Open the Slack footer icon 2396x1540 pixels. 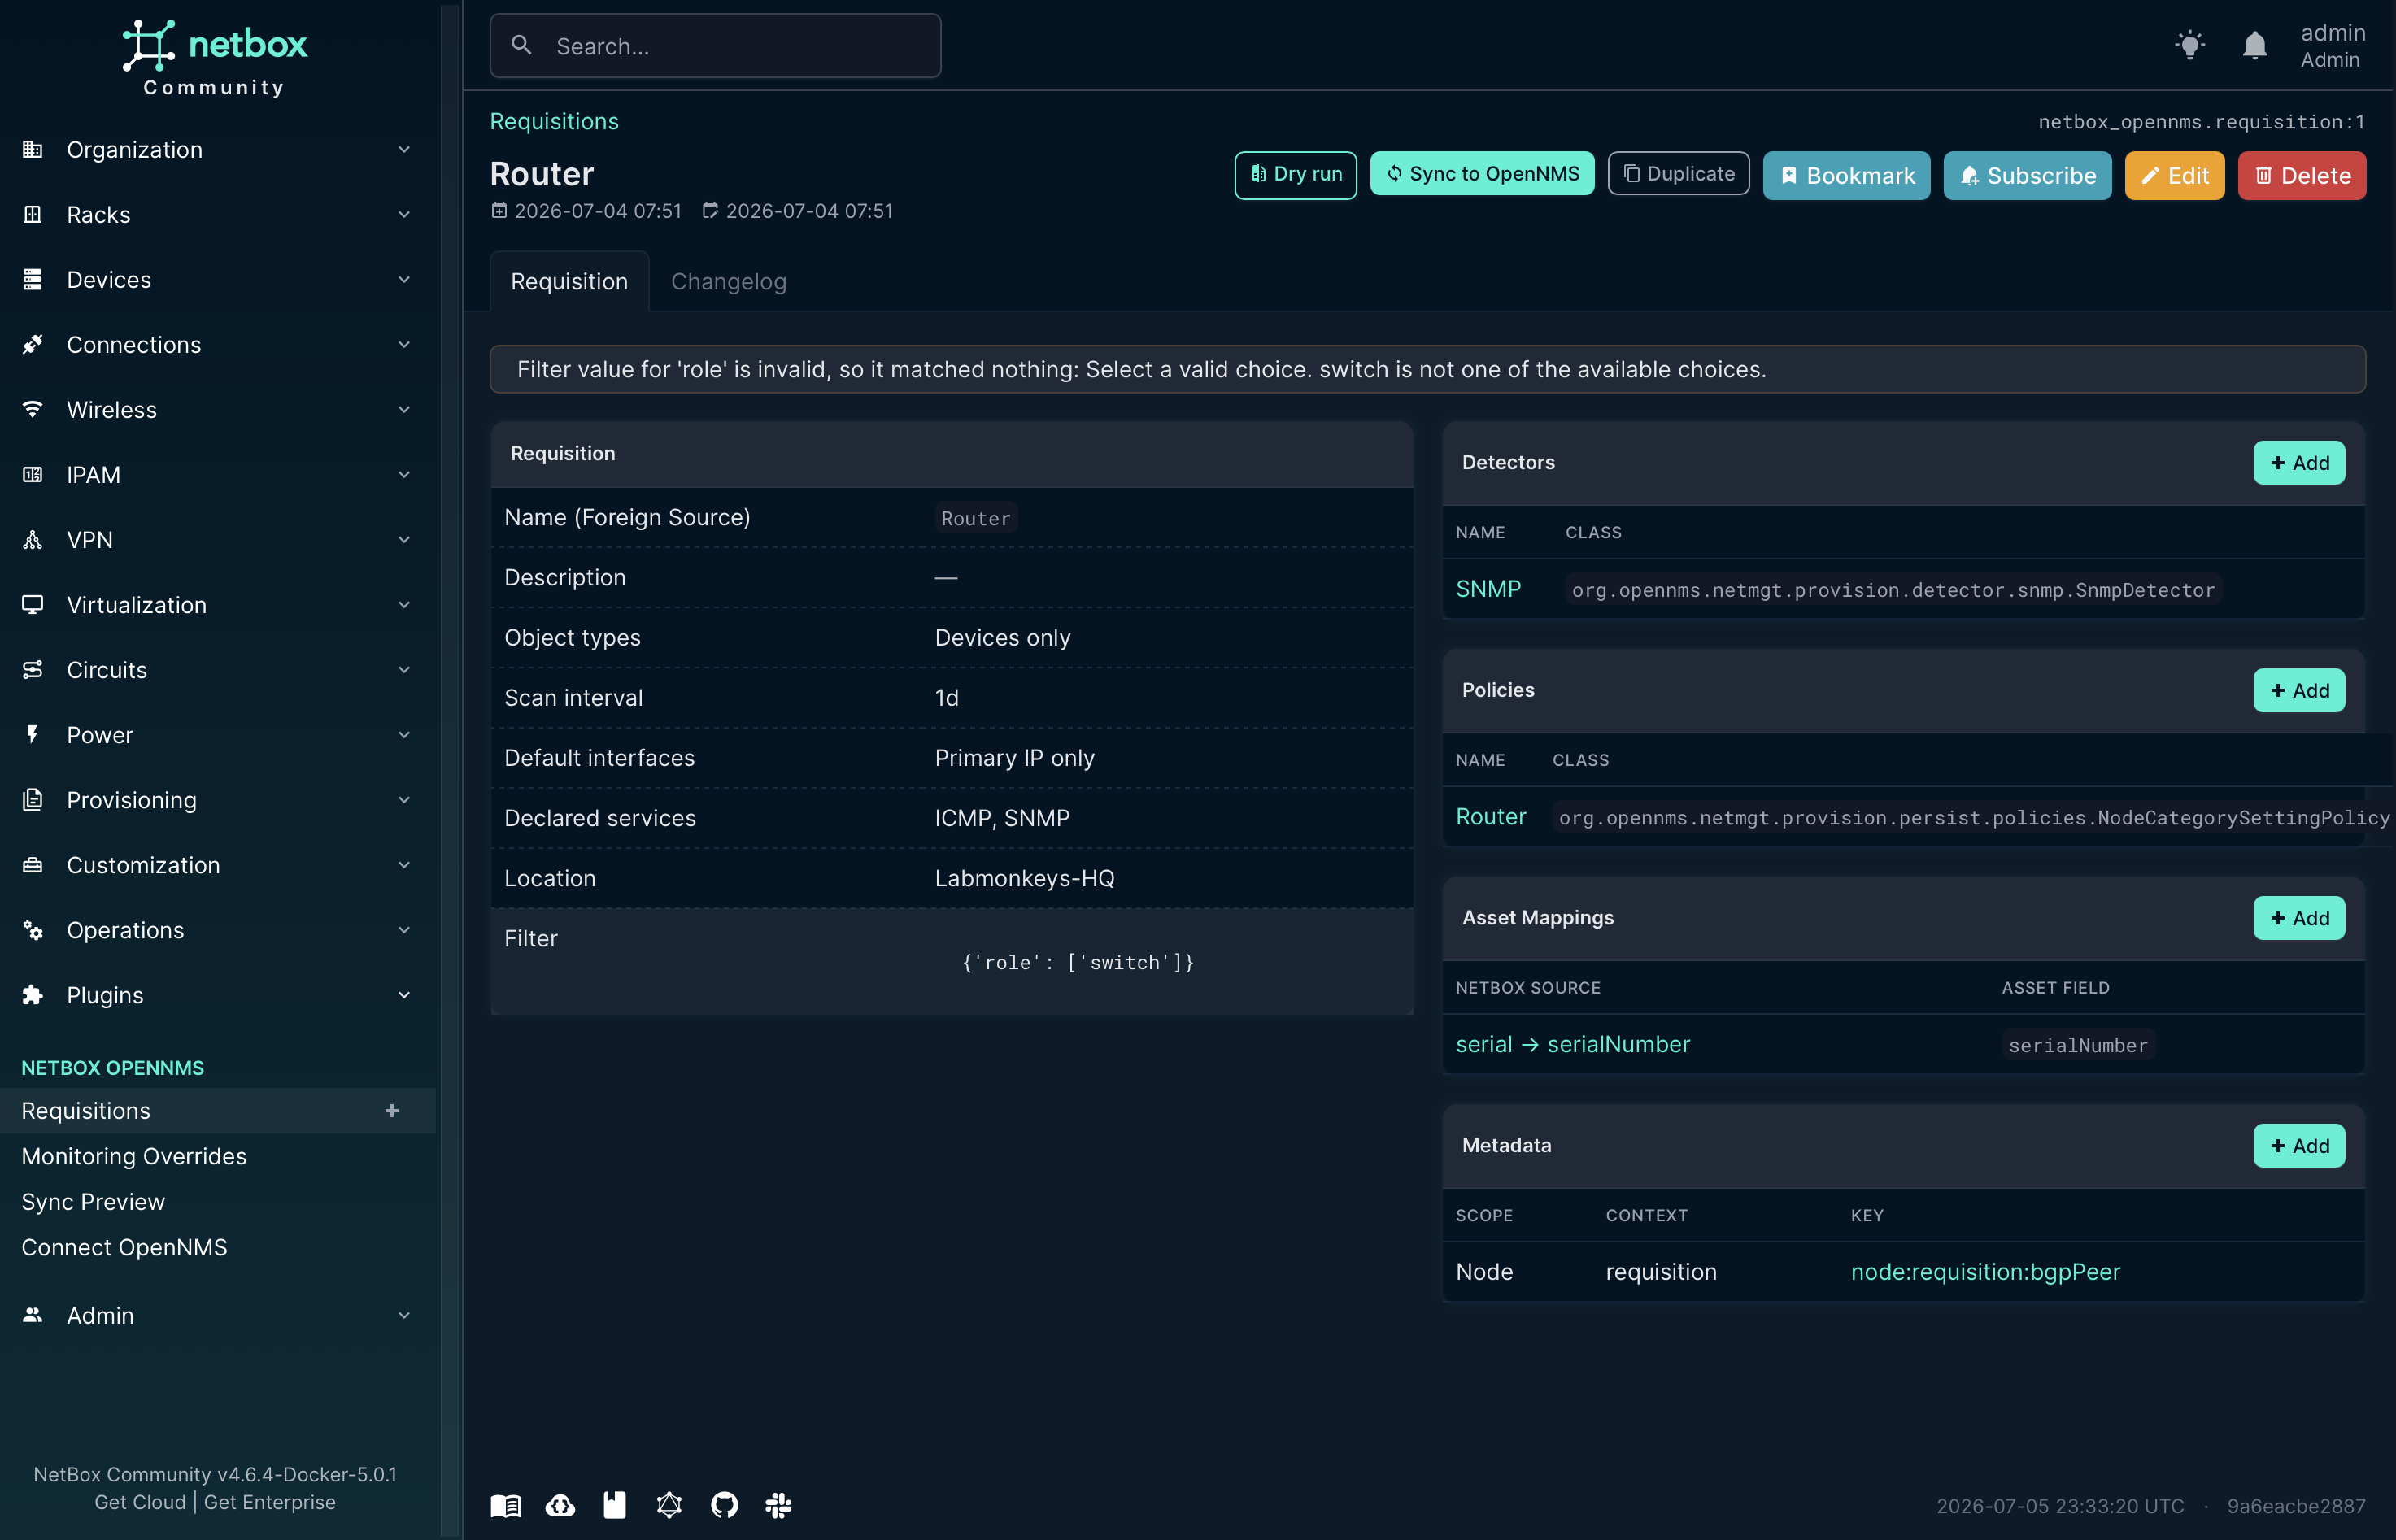point(778,1505)
